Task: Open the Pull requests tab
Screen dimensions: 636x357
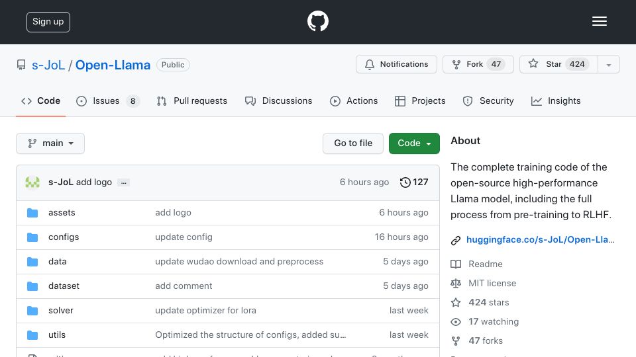Action: (192, 100)
